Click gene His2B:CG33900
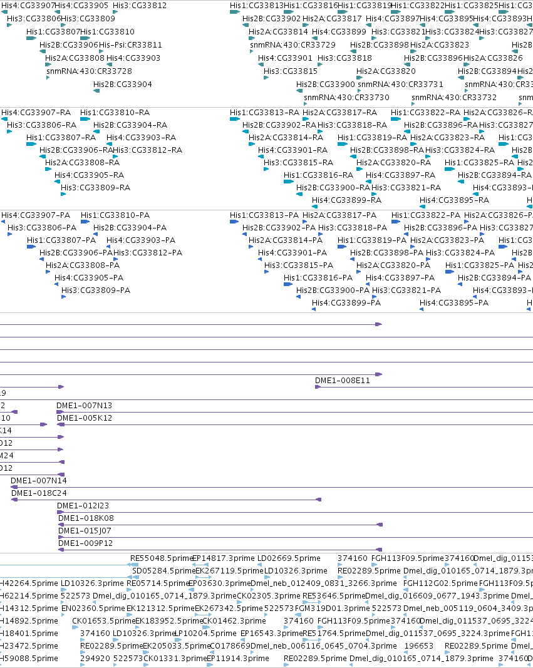 pyautogui.click(x=326, y=85)
